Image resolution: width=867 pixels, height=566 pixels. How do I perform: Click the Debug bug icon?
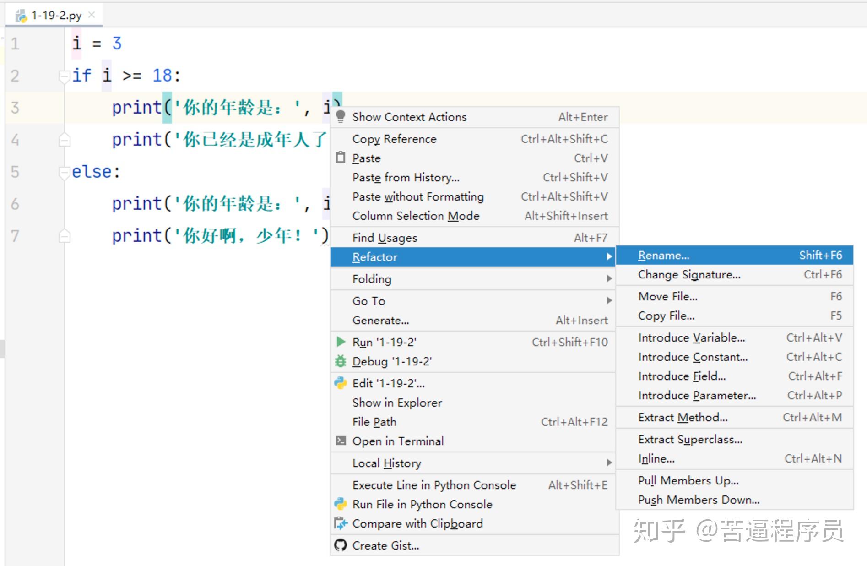click(340, 361)
